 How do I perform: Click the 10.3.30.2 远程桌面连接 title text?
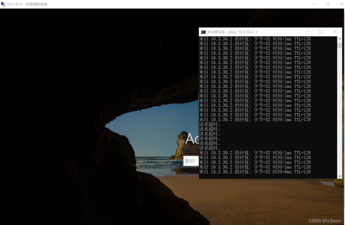click(x=27, y=4)
